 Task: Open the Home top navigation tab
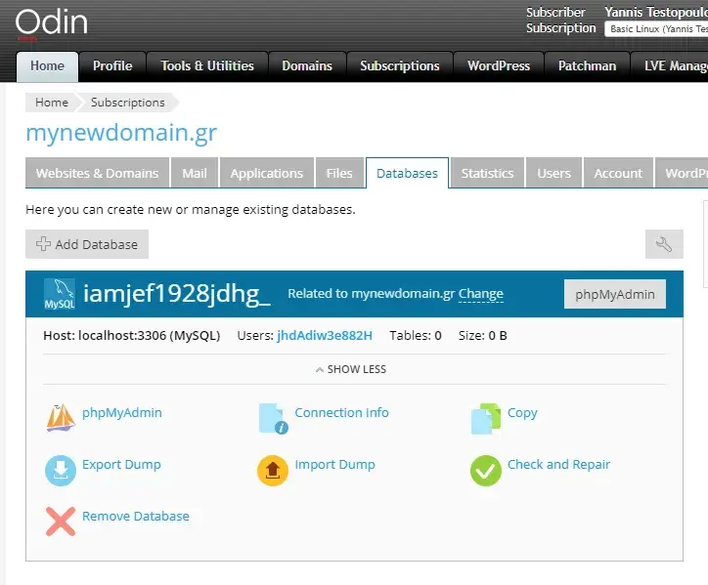pyautogui.click(x=47, y=66)
